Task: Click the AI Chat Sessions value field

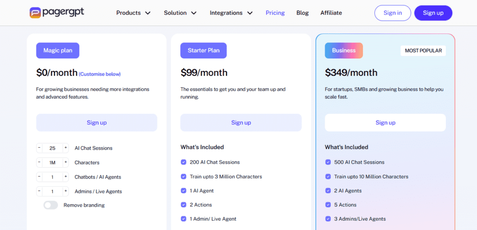Action: 52,148
